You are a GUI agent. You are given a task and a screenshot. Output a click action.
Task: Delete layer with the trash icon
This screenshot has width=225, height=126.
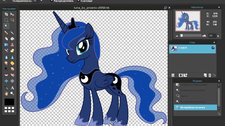tap(210, 75)
